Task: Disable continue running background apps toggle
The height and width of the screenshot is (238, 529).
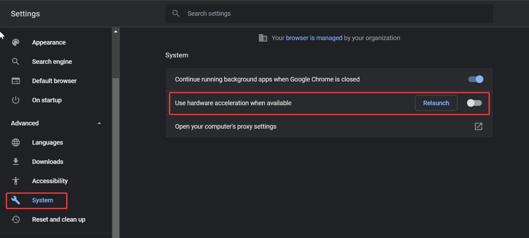Action: click(x=475, y=79)
